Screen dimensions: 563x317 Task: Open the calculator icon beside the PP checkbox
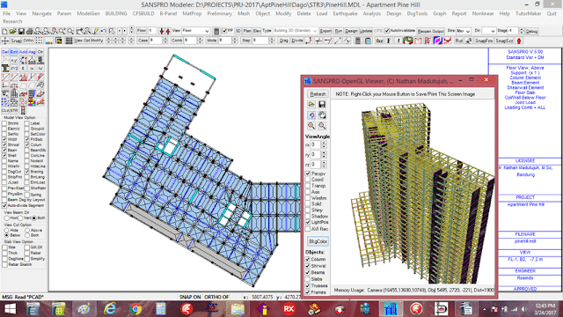pos(216,32)
